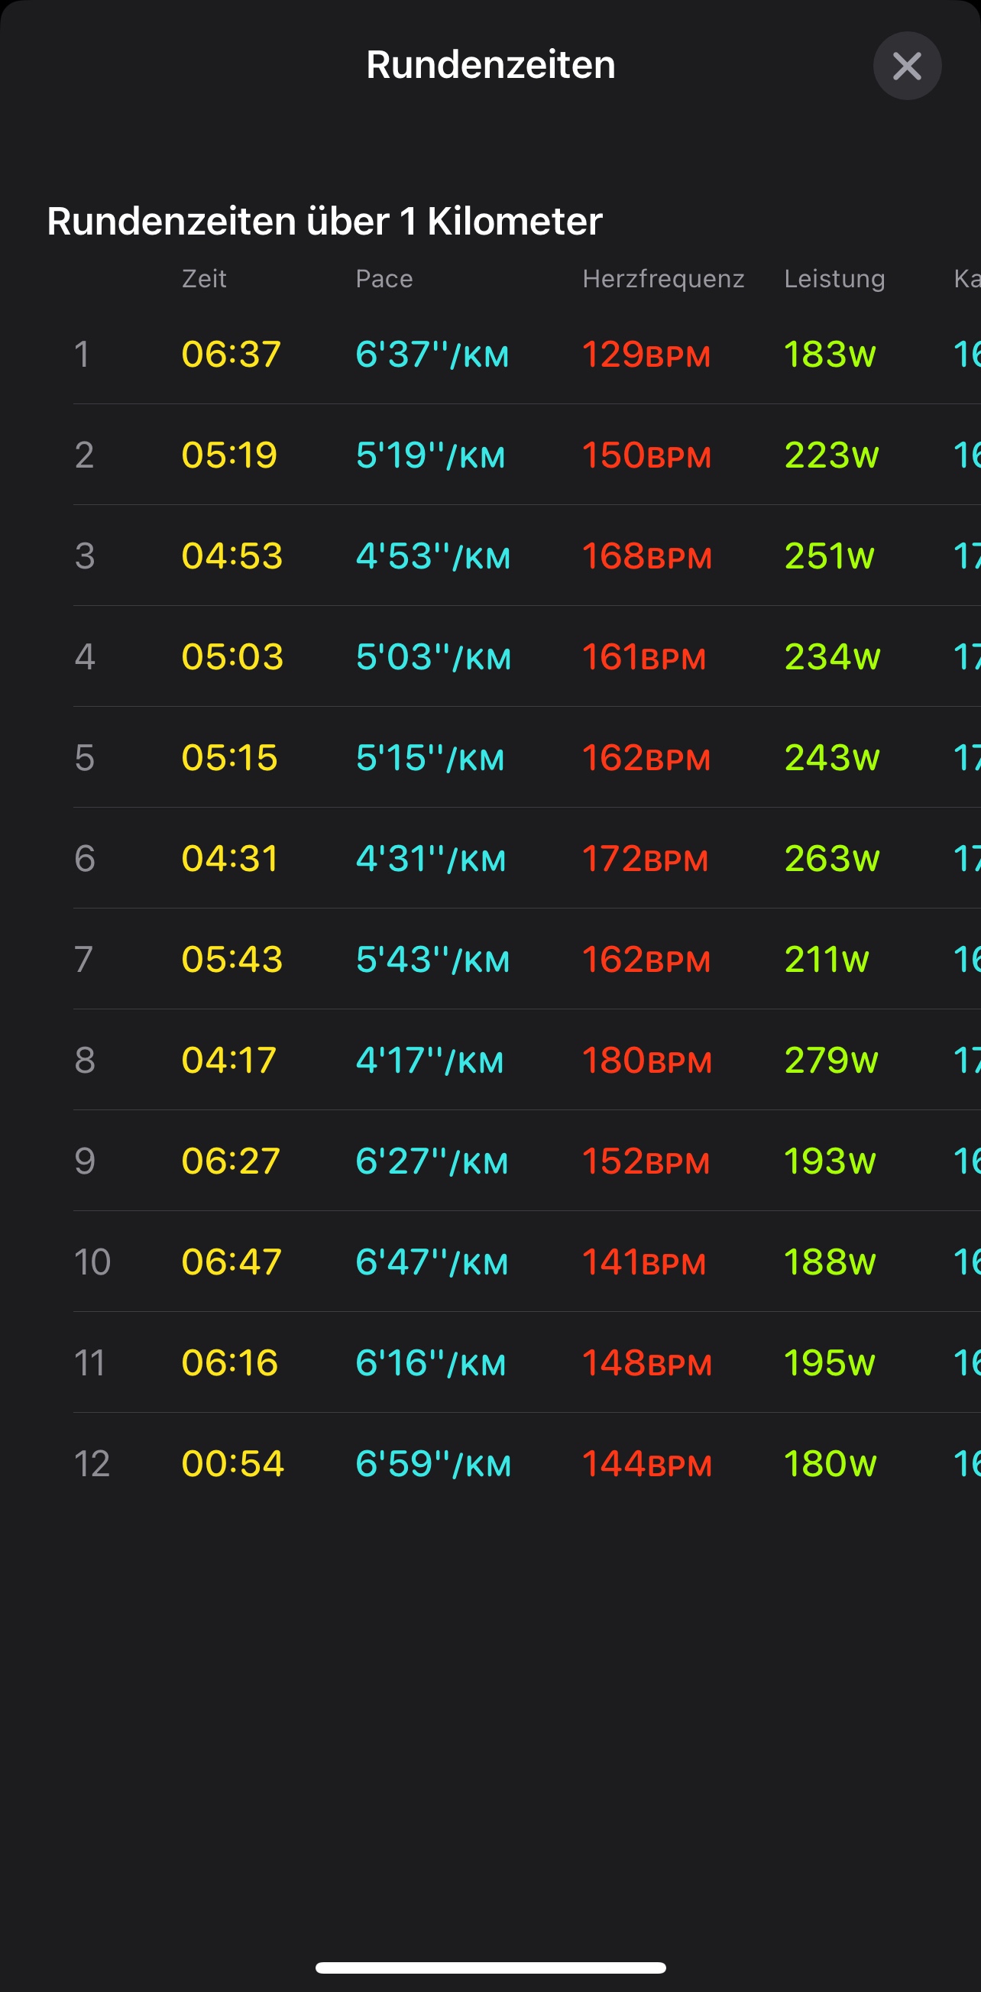Tap the 148BPM heart rate value
The image size is (981, 1992).
(646, 1362)
